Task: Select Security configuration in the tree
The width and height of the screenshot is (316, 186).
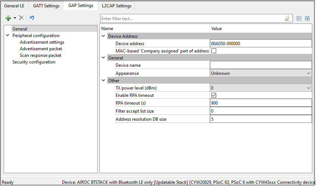Action: [x=34, y=62]
